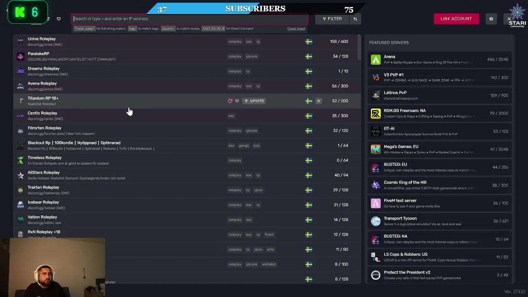Select the qbox tag on Trakten Roleplay
The width and height of the screenshot is (528, 297).
click(258, 190)
